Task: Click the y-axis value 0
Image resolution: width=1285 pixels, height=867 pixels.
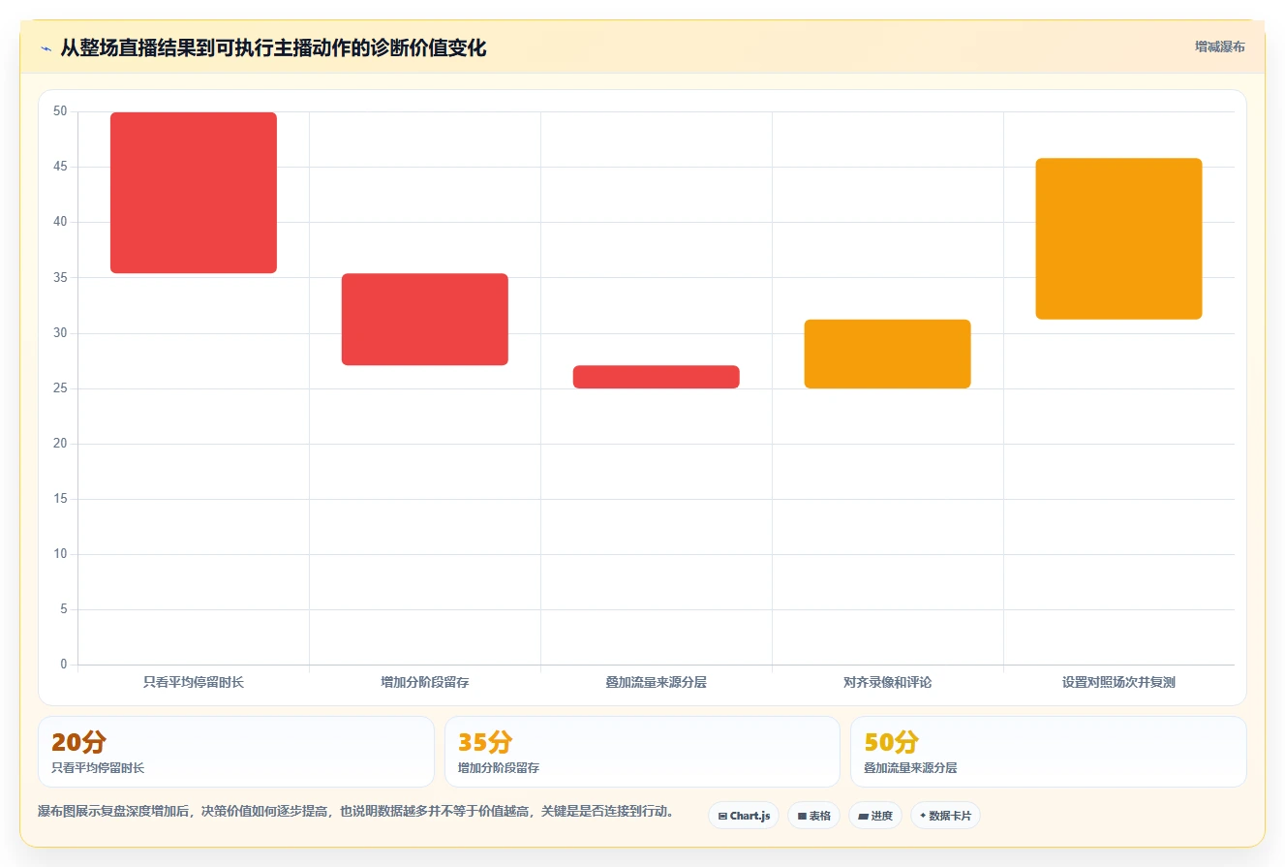Action: (x=64, y=665)
